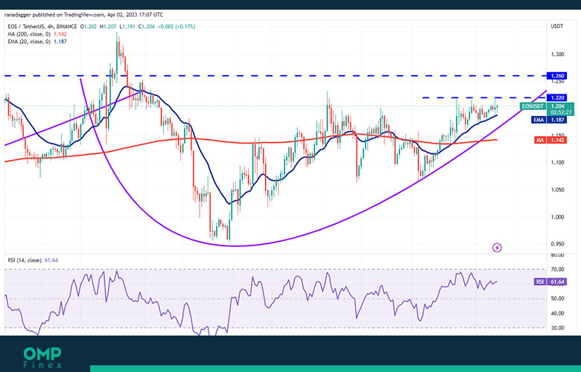Click the 1.100 price axis value

tap(557, 162)
